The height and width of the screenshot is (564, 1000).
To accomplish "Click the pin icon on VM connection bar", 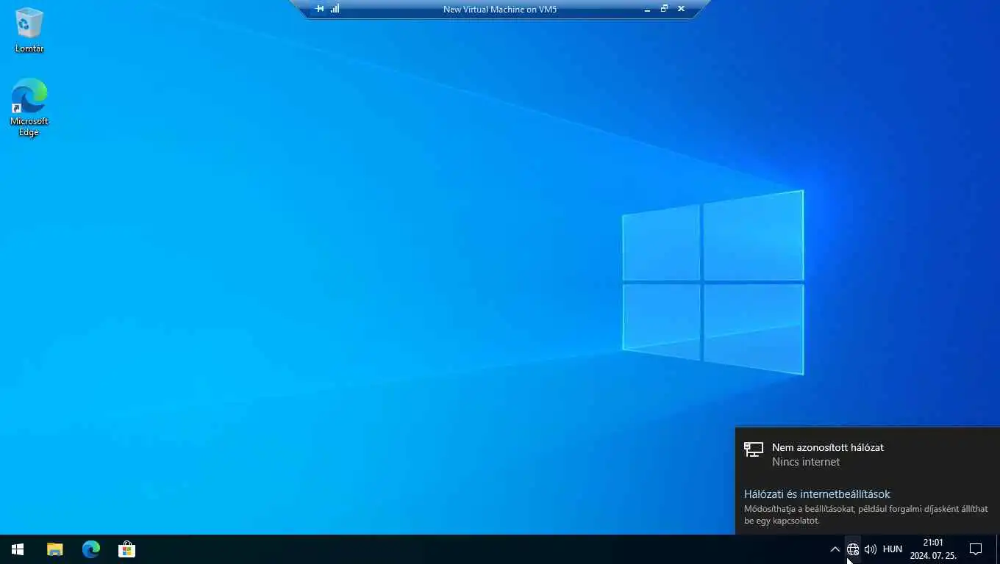I will coord(319,9).
